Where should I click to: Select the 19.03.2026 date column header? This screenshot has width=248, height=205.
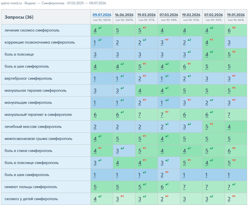click(146, 15)
